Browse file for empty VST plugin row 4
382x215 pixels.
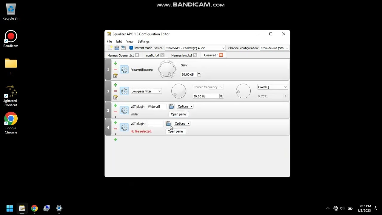(x=168, y=124)
